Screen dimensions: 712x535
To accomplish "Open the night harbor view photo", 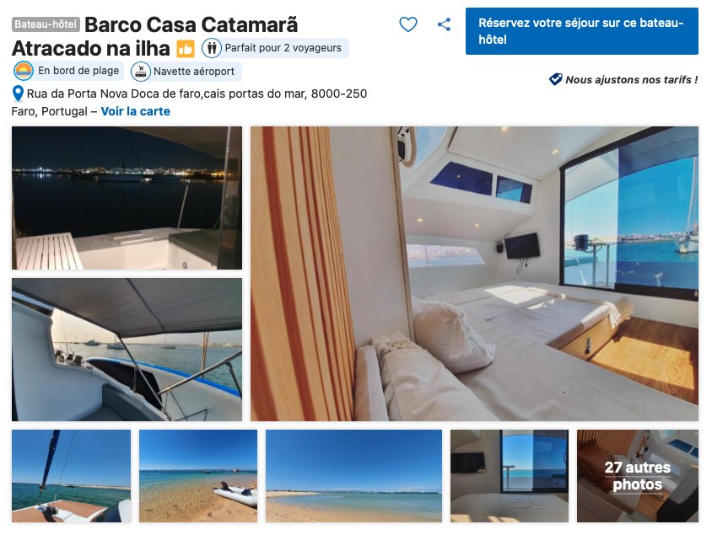I will point(127,198).
